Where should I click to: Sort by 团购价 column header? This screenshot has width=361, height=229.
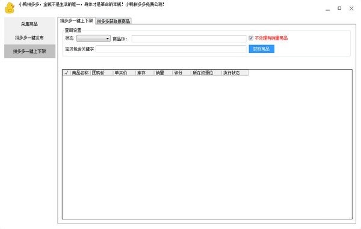(102, 73)
